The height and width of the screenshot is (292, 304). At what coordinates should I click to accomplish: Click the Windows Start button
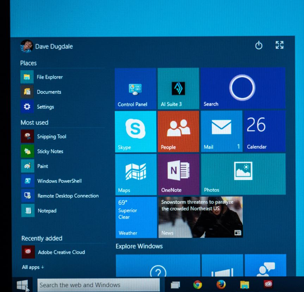[23, 285]
